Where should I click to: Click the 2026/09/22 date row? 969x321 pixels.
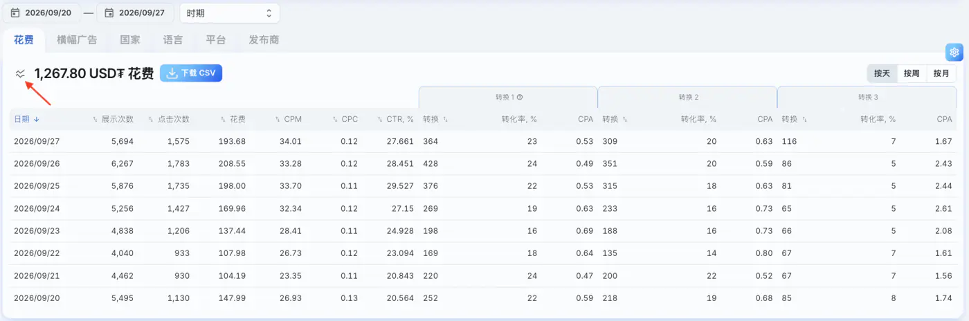tap(484, 254)
